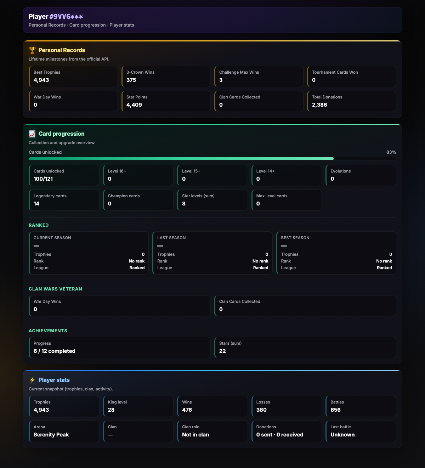Click the trophy icon beside Personal Records
The height and width of the screenshot is (468, 425).
click(32, 50)
